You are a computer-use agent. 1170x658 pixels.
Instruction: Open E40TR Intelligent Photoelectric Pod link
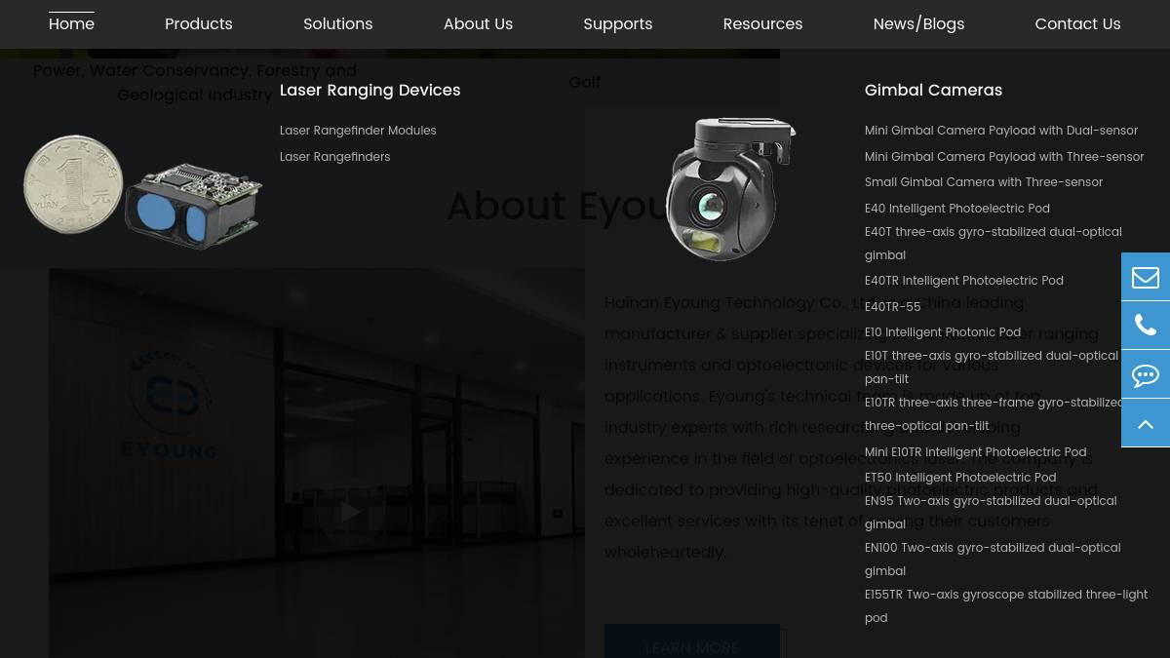click(964, 281)
